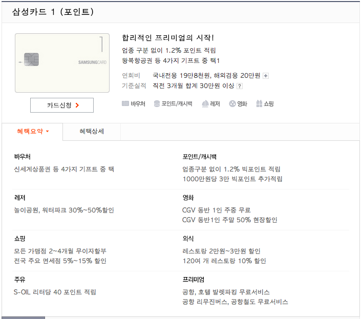
Task: Click text 직전 3개월 합계 30만원 이상
Action: click(194, 86)
